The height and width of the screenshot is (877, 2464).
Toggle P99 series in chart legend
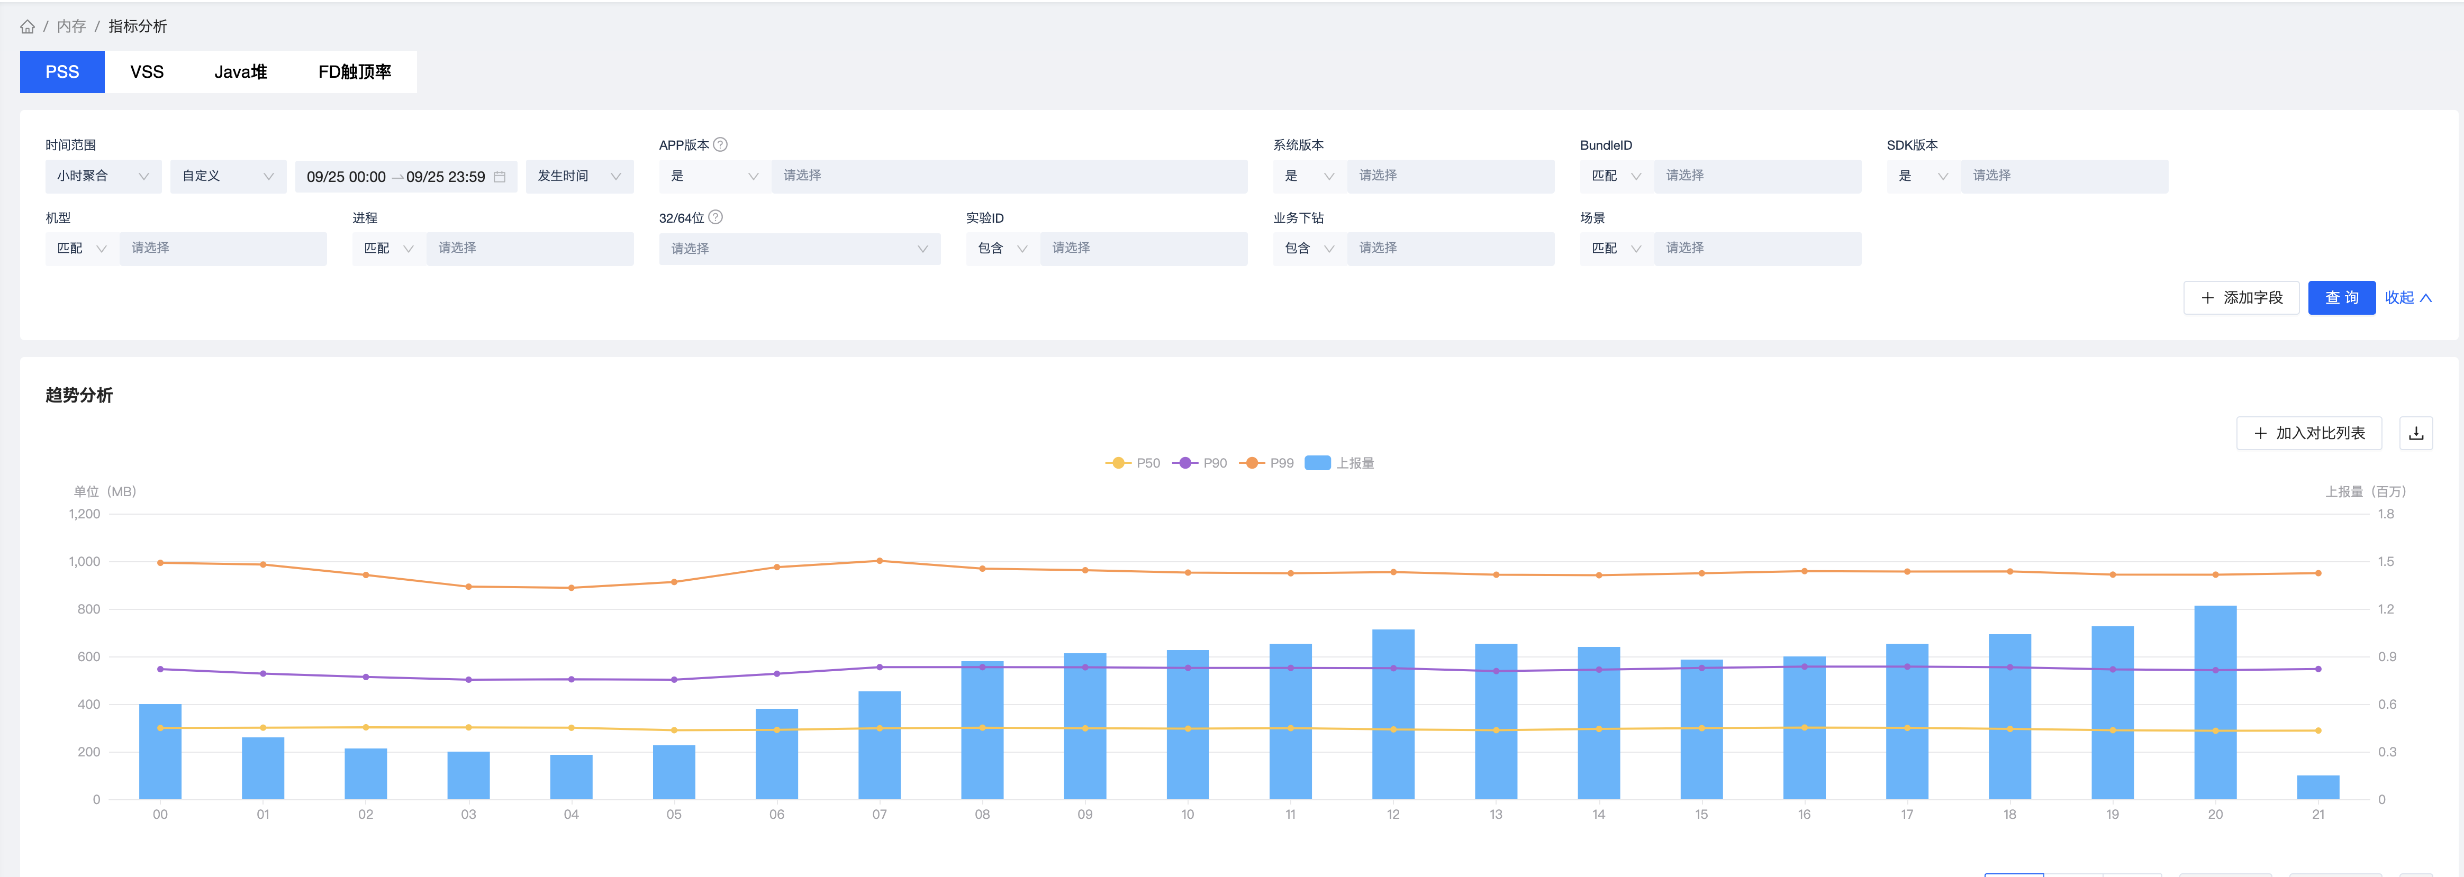[x=1266, y=463]
